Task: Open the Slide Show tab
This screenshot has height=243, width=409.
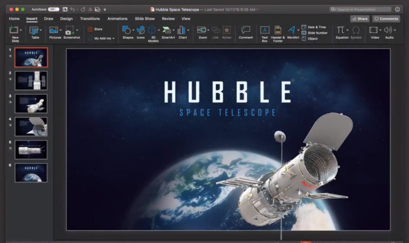Action: click(x=145, y=19)
